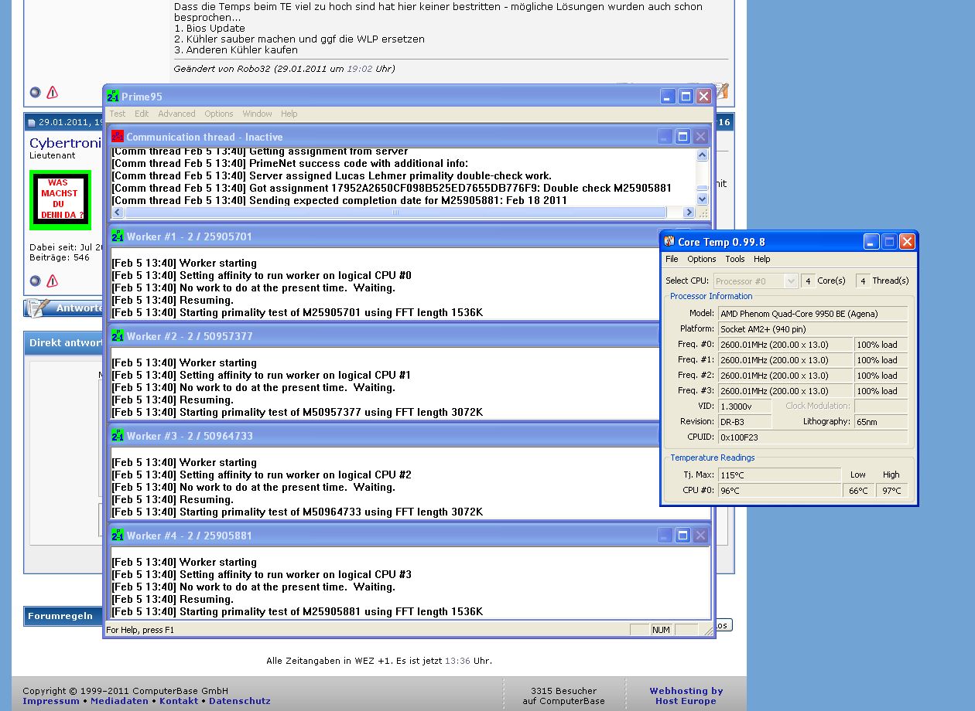Open the Test menu in Prime95
This screenshot has height=711, width=975.
pos(118,114)
